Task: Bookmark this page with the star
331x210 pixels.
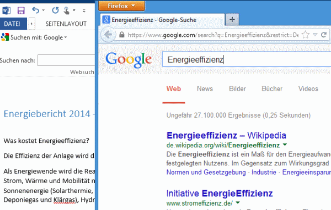Action: click(x=305, y=35)
